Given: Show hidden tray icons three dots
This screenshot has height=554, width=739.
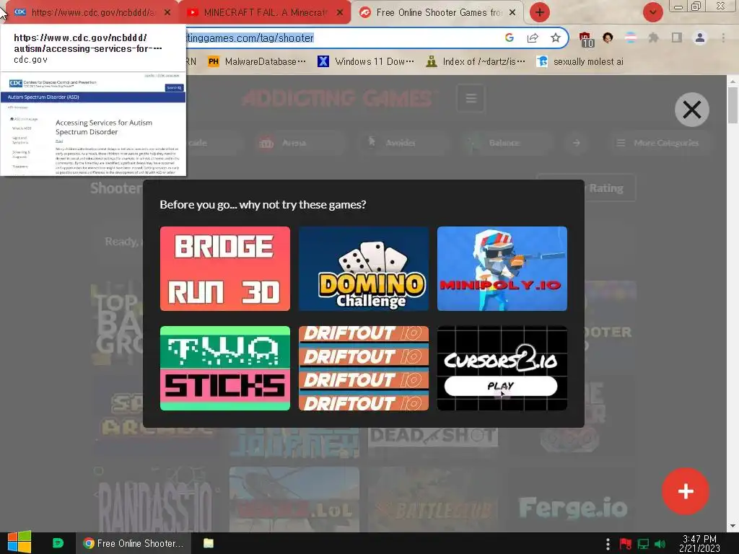Looking at the screenshot, I should click(608, 544).
